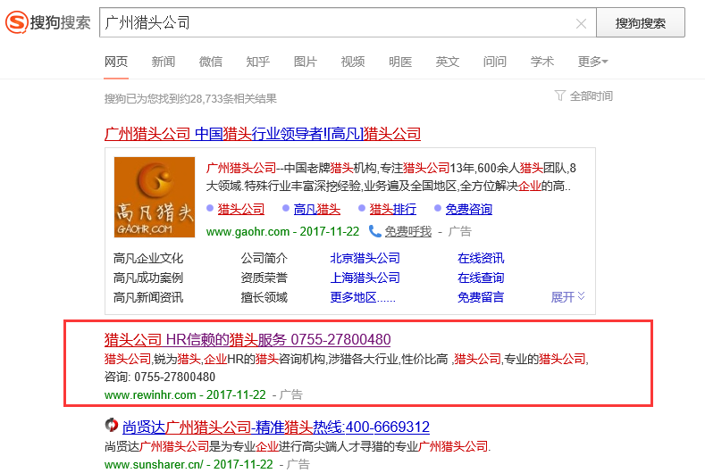Click the 免费呼我 phone icon
This screenshot has height=473, width=705.
click(x=375, y=231)
